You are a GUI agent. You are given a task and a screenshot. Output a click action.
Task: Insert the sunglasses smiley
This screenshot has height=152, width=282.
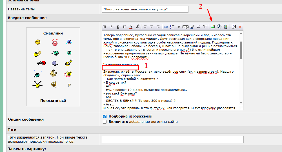coord(38,42)
